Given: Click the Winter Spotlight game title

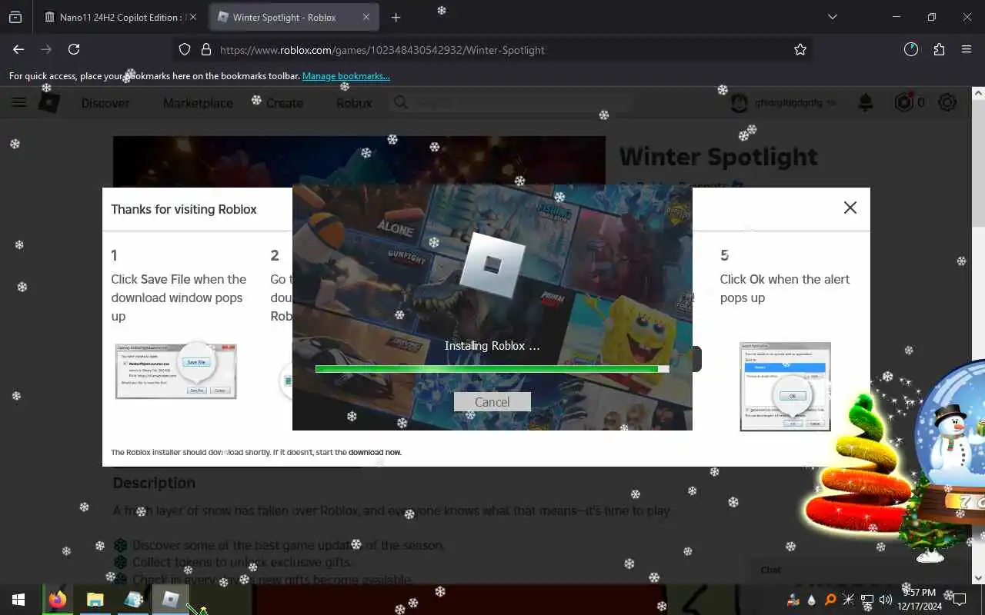Looking at the screenshot, I should [718, 157].
